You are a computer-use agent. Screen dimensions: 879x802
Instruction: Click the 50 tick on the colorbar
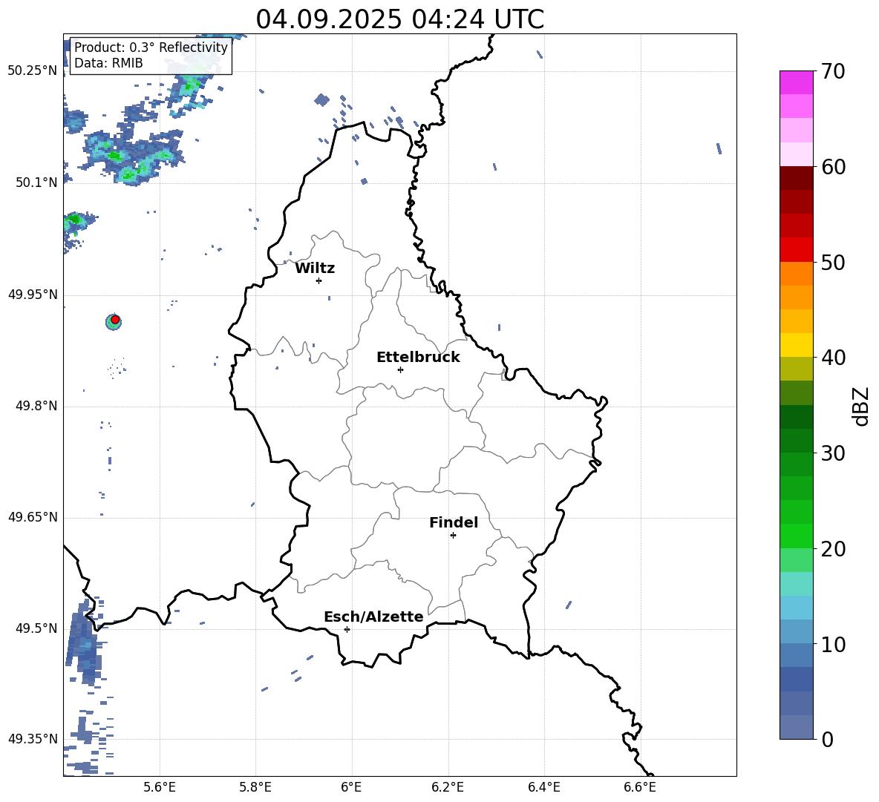coord(833,262)
